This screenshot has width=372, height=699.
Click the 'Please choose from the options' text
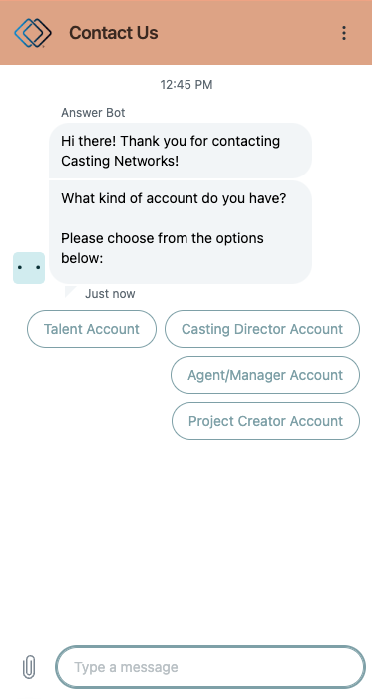163,238
